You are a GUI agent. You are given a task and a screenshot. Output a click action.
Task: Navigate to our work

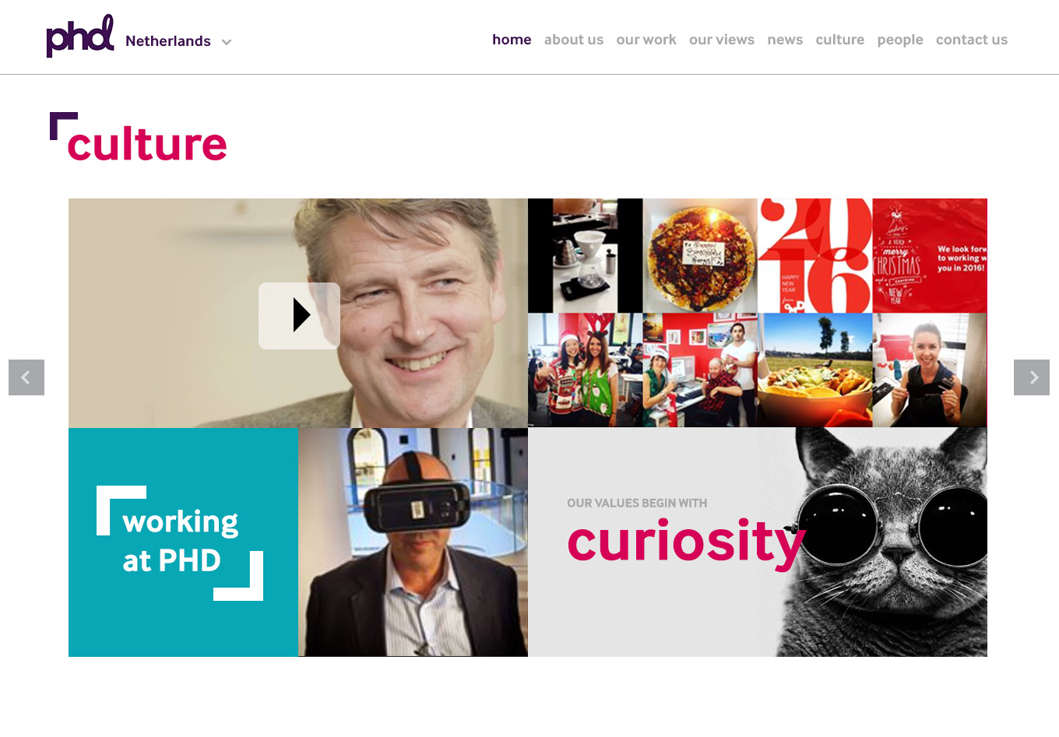(646, 40)
